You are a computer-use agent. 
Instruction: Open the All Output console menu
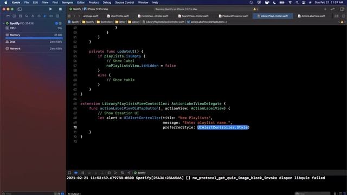pyautogui.click(x=74, y=194)
